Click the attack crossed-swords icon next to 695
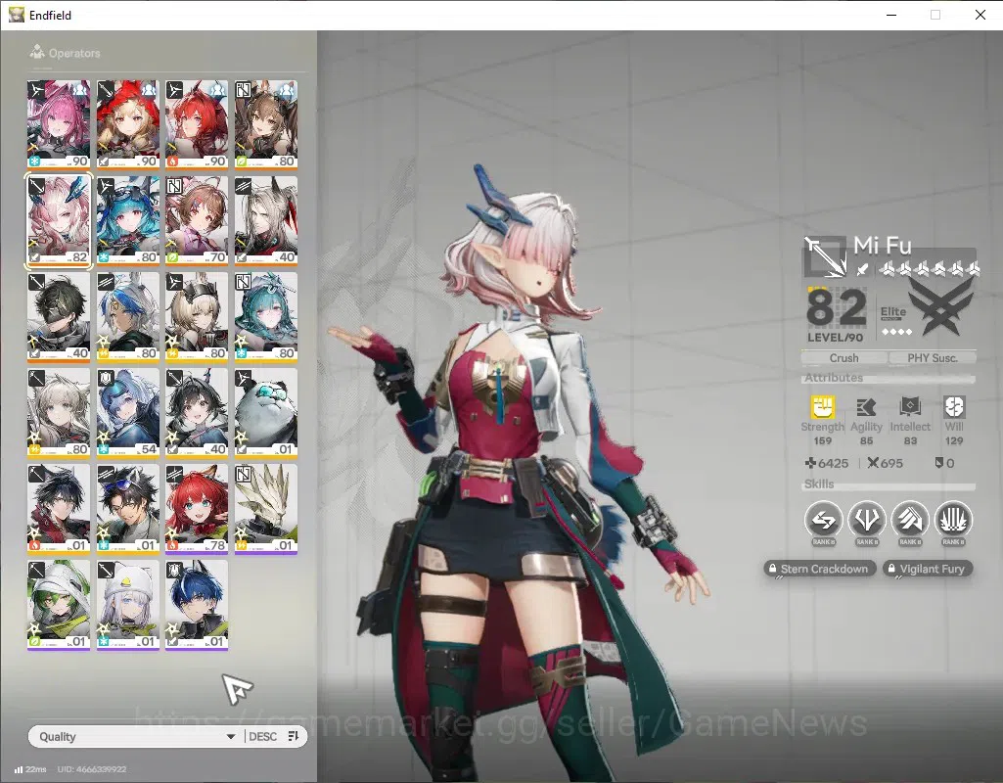The height and width of the screenshot is (783, 1003). coord(873,463)
